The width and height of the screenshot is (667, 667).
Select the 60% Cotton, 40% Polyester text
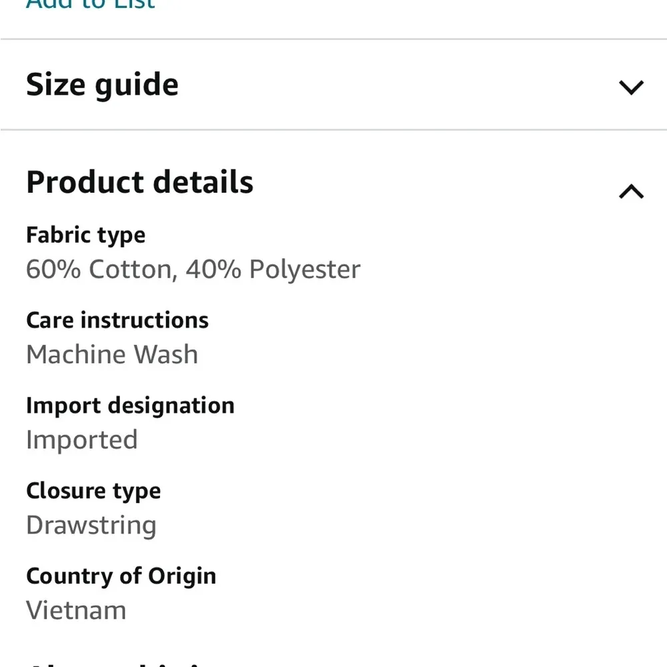pyautogui.click(x=193, y=269)
